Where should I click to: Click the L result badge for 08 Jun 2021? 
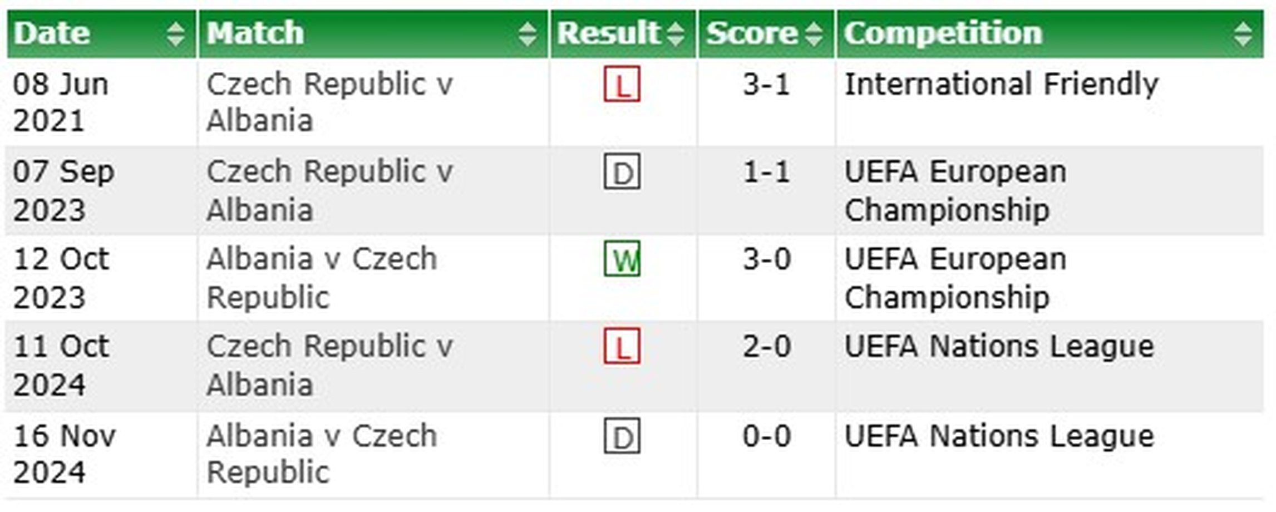click(x=622, y=85)
